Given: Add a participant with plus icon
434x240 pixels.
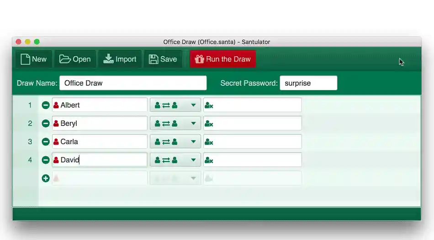Looking at the screenshot, I should click(46, 178).
